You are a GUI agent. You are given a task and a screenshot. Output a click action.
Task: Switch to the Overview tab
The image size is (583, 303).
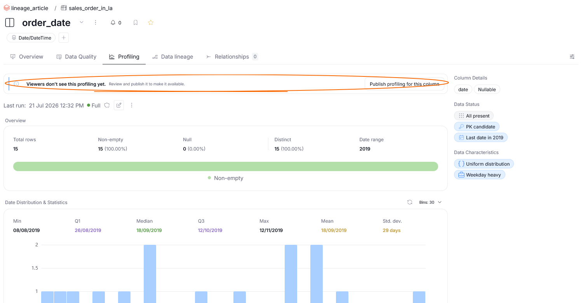(27, 57)
